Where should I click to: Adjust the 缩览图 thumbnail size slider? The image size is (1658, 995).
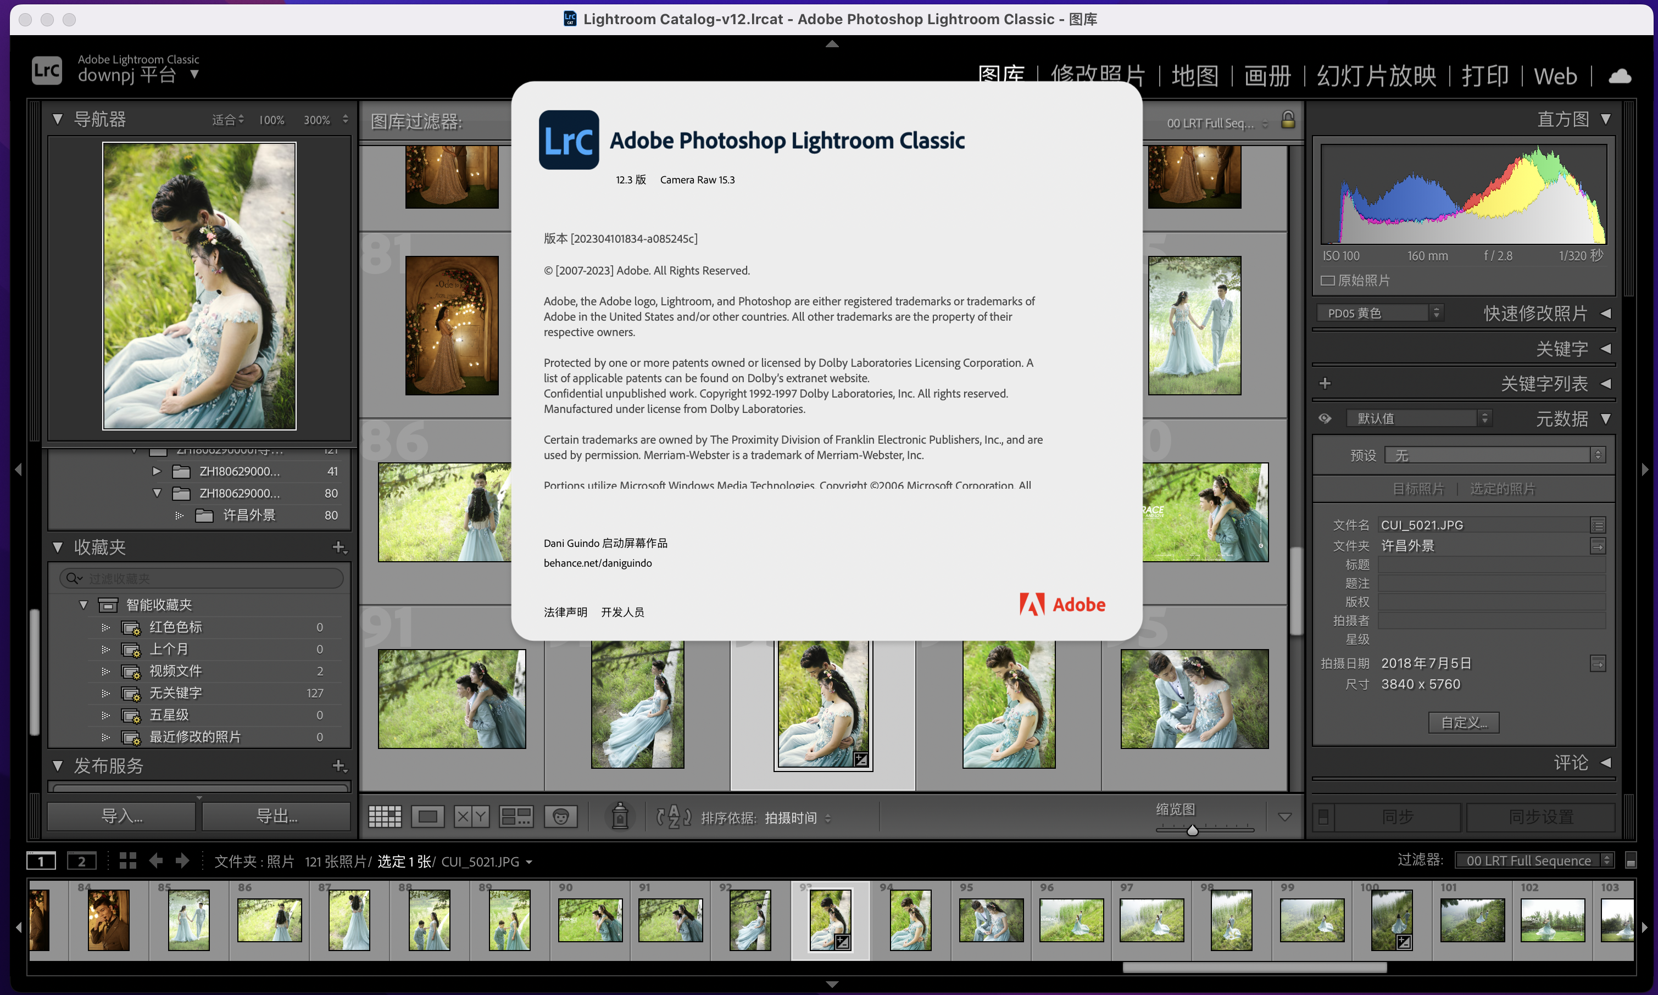tap(1192, 831)
